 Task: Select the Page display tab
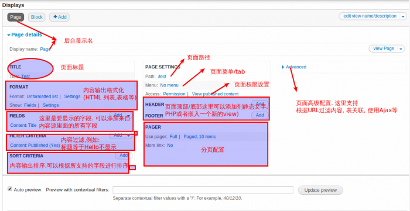click(16, 17)
